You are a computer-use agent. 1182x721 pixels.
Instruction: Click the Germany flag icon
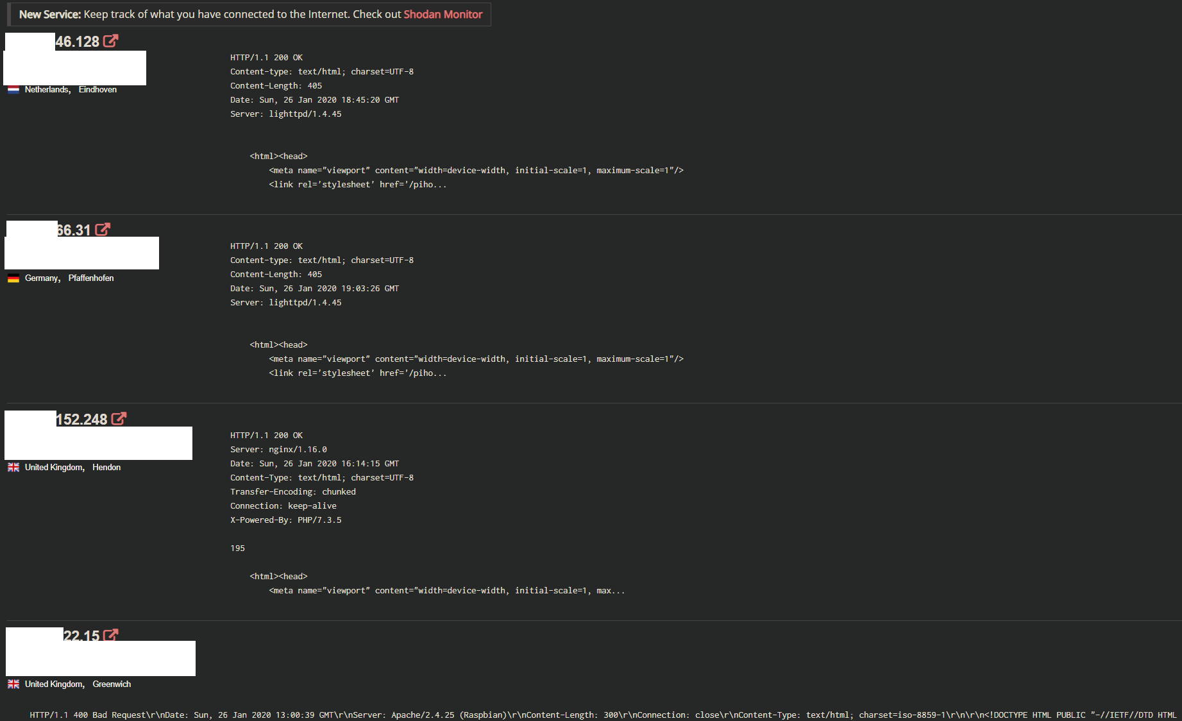pyautogui.click(x=13, y=278)
